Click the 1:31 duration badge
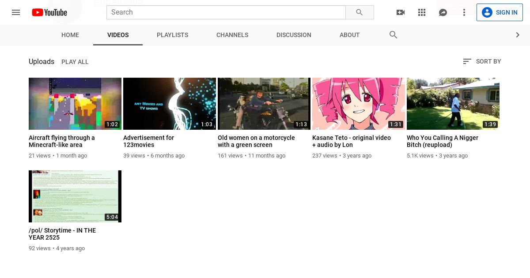The height and width of the screenshot is (278, 530). click(x=396, y=124)
